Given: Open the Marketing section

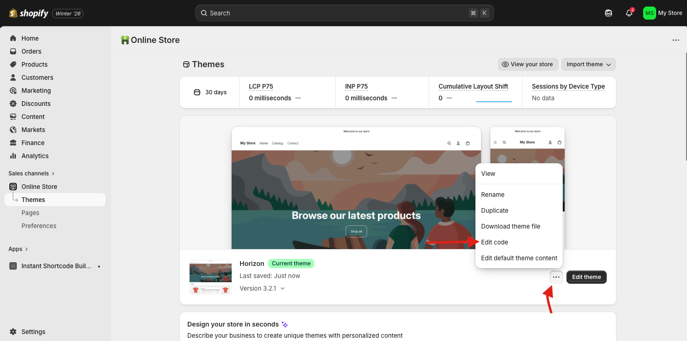Looking at the screenshot, I should pos(36,90).
